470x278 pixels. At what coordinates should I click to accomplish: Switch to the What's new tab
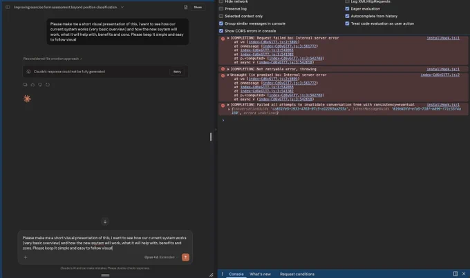[260, 274]
